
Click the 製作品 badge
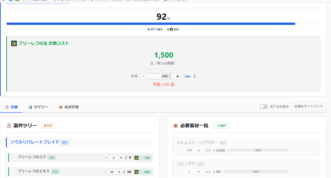(x=48, y=126)
